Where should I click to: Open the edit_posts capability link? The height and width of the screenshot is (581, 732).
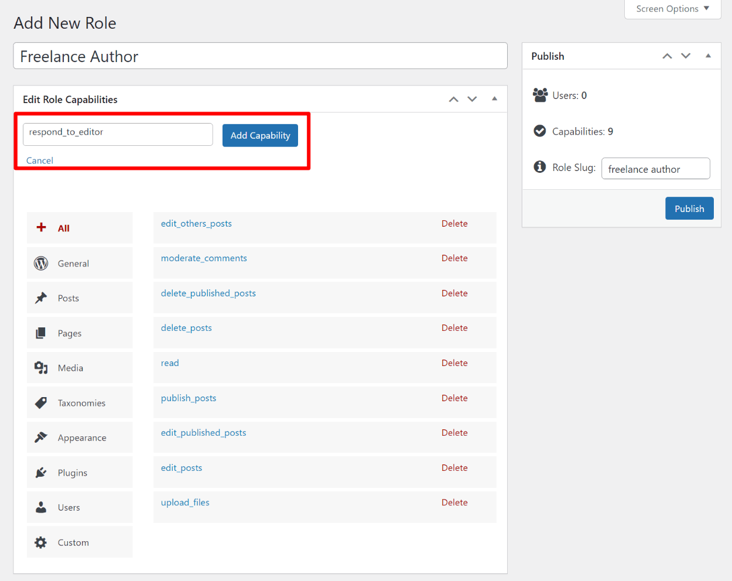pos(182,468)
